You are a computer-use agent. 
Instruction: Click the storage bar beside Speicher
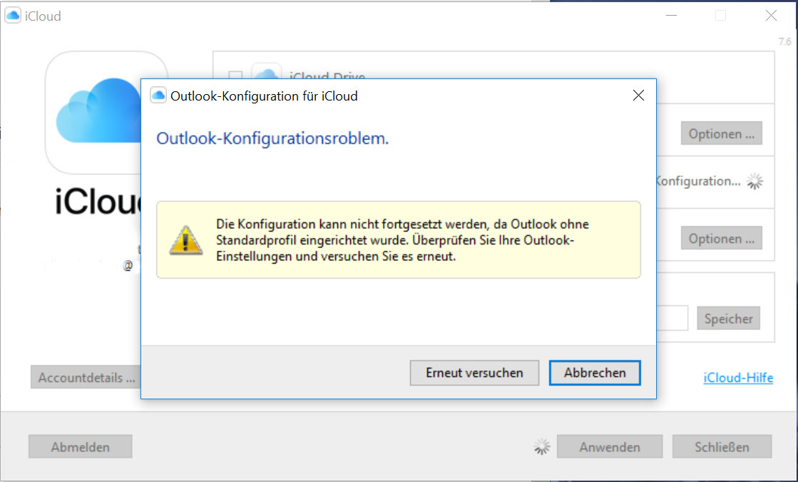tap(672, 318)
